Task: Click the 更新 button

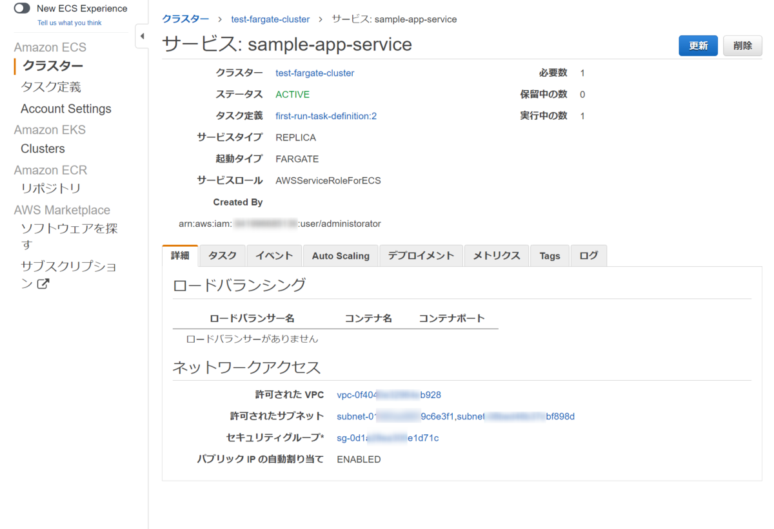Action: (x=698, y=46)
